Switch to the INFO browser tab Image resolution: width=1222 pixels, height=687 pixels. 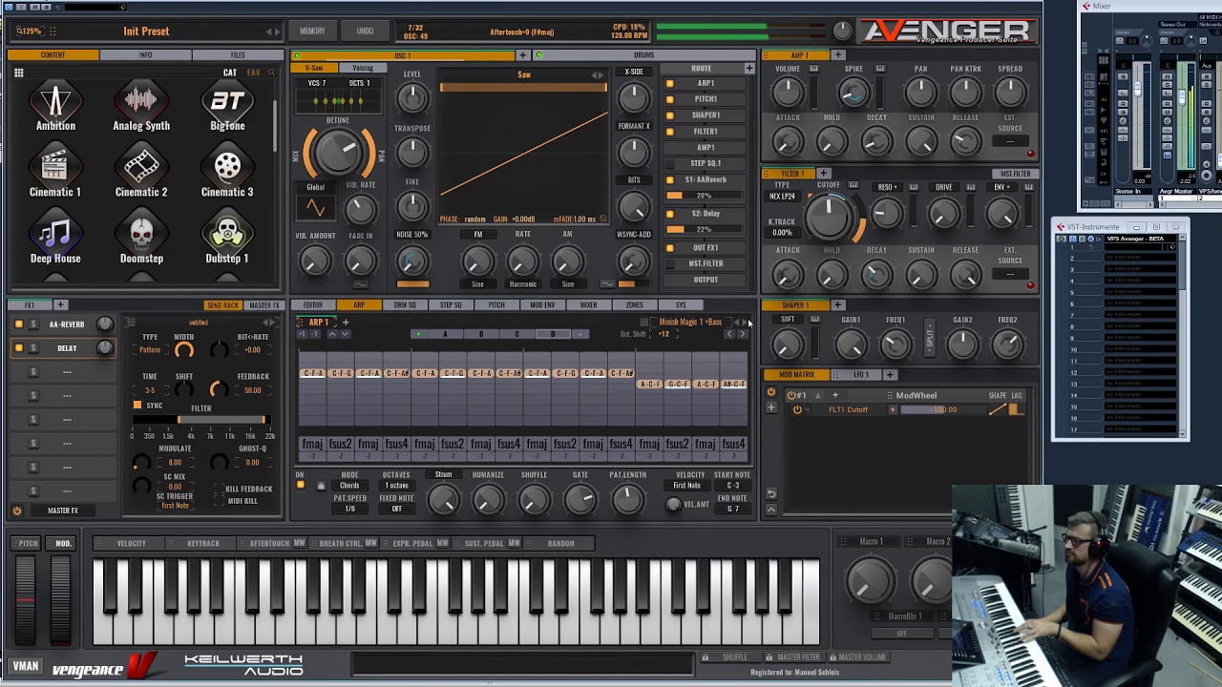click(145, 55)
